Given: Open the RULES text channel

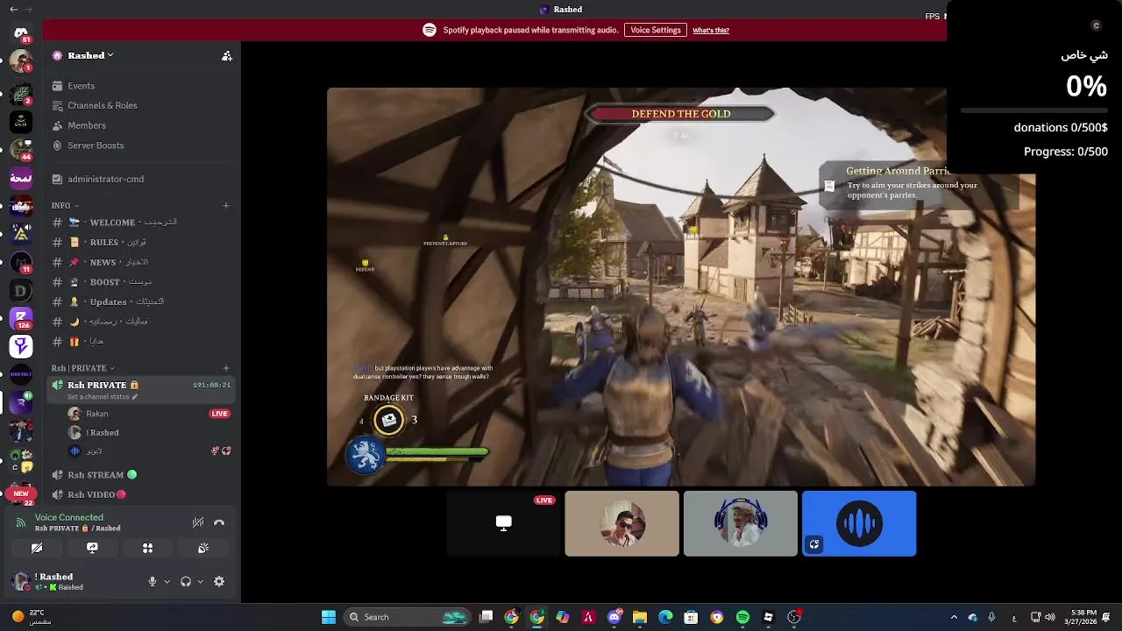Looking at the screenshot, I should 141,242.
